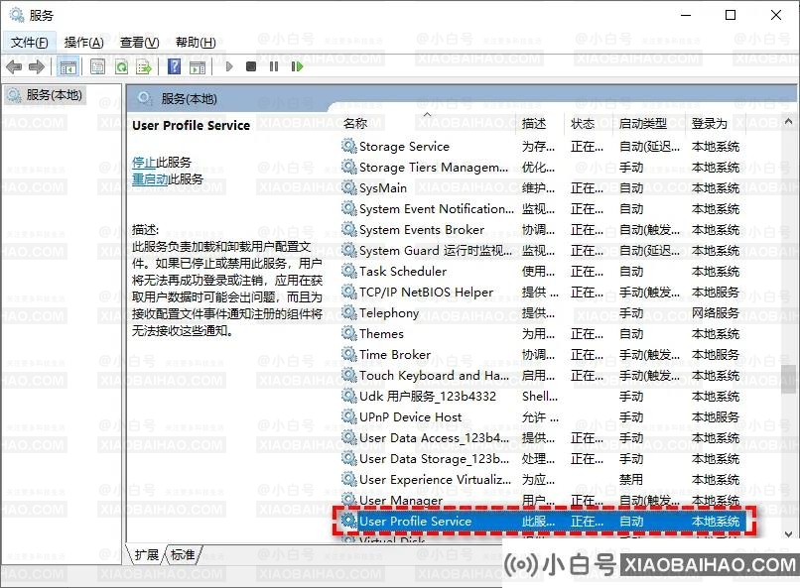The height and width of the screenshot is (588, 800).
Task: Select the User Data Access_123b4... row
Action: [x=541, y=437]
